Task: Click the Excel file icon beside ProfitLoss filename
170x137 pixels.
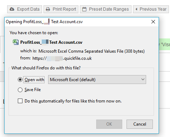Action: 16,42
